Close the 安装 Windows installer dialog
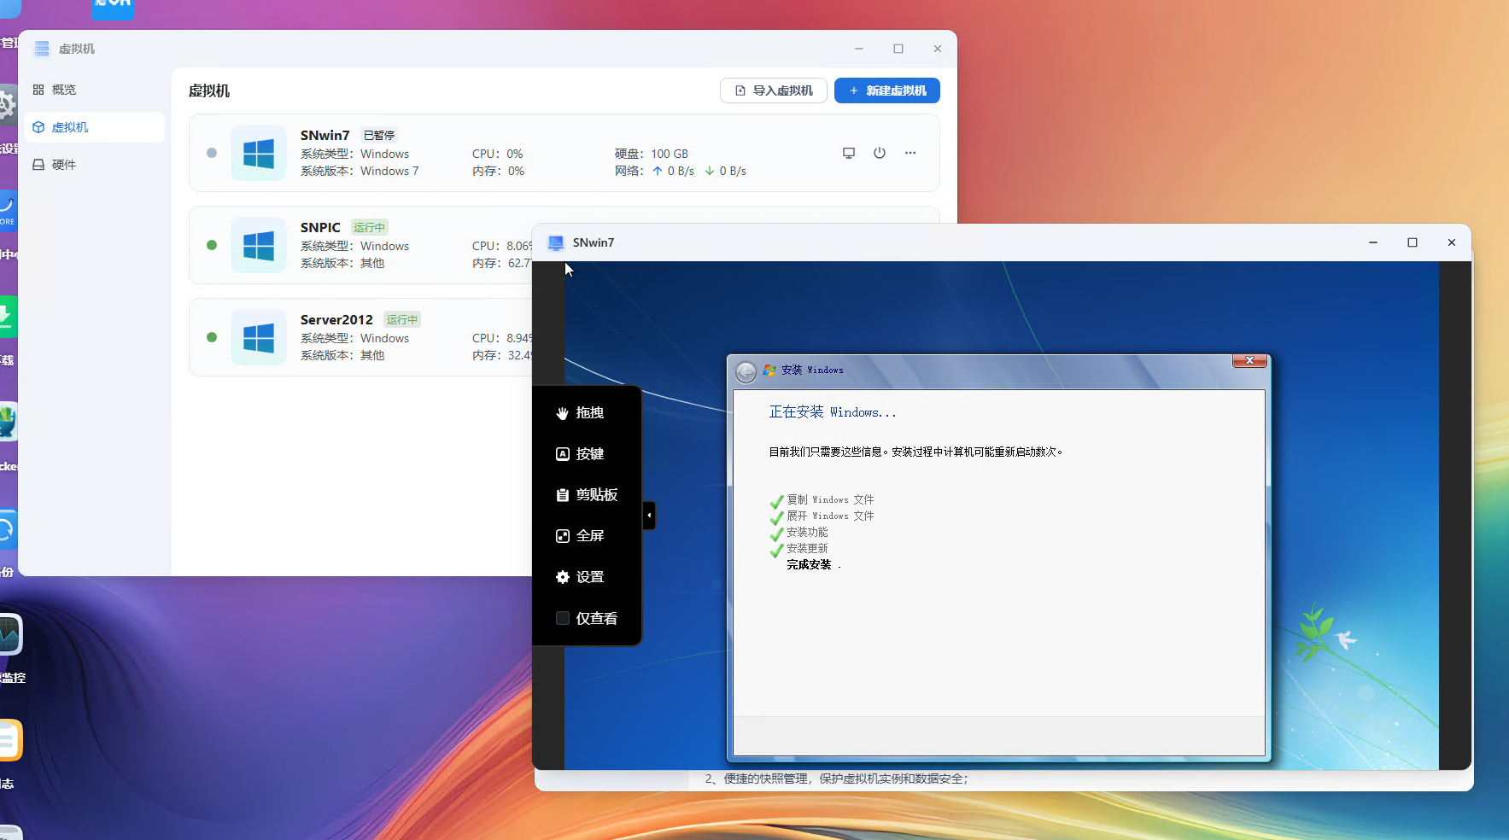 click(x=1249, y=360)
